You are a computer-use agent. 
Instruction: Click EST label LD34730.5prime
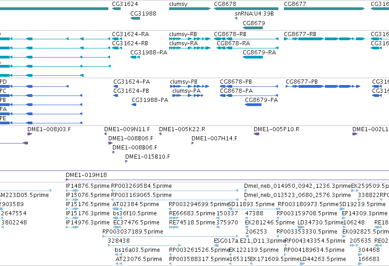point(320,223)
